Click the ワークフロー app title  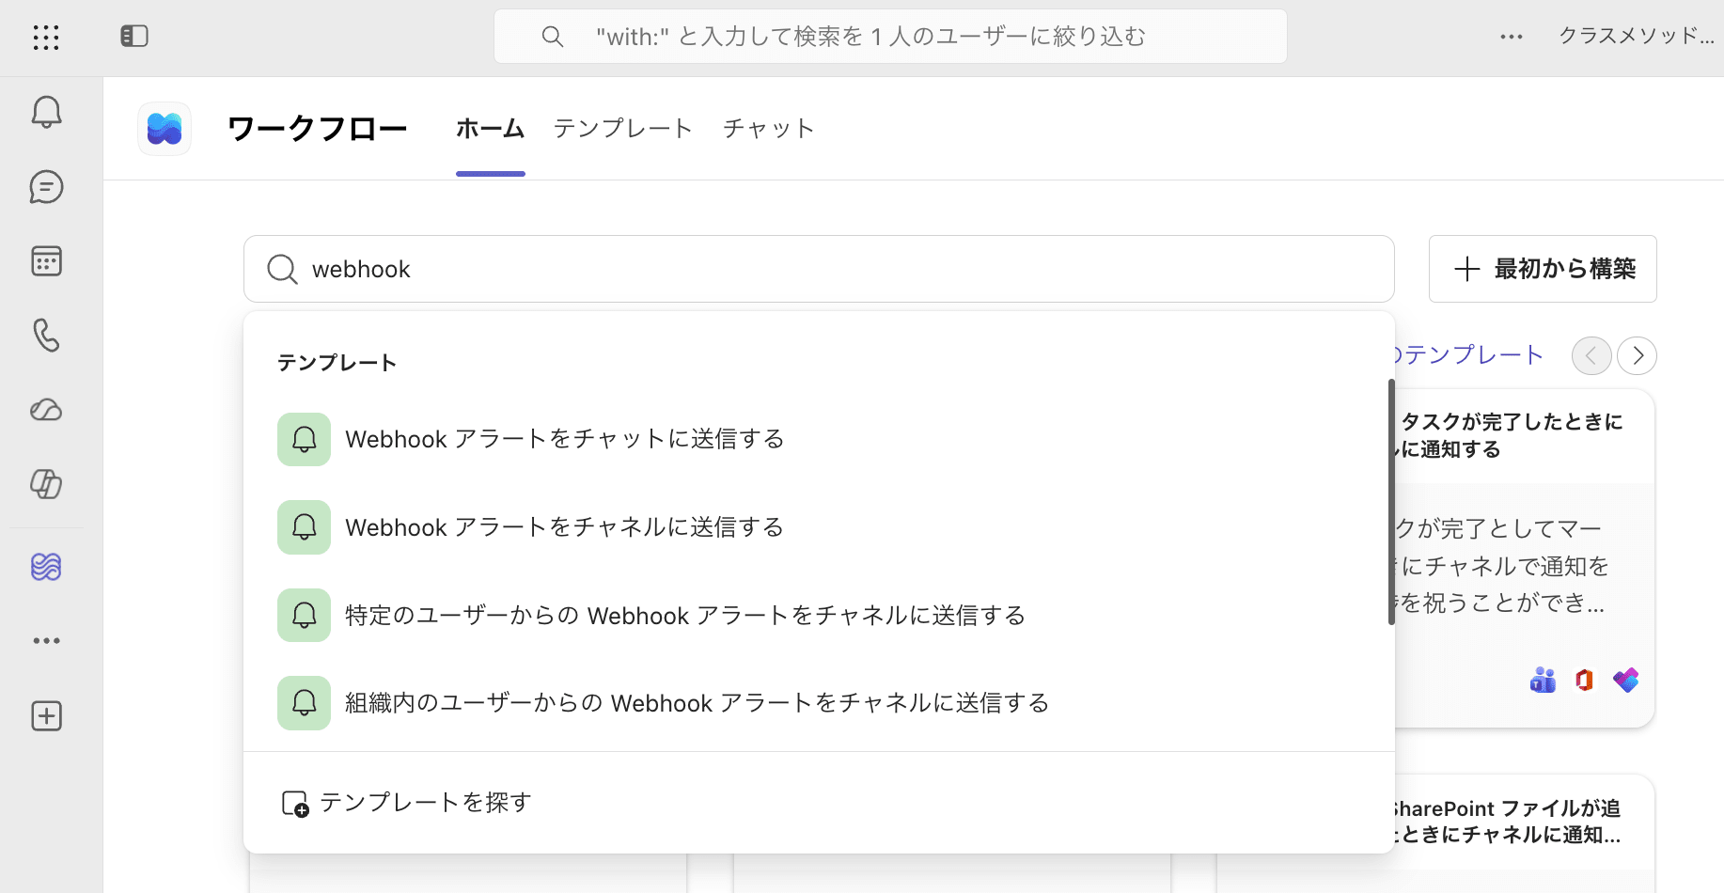tap(318, 129)
